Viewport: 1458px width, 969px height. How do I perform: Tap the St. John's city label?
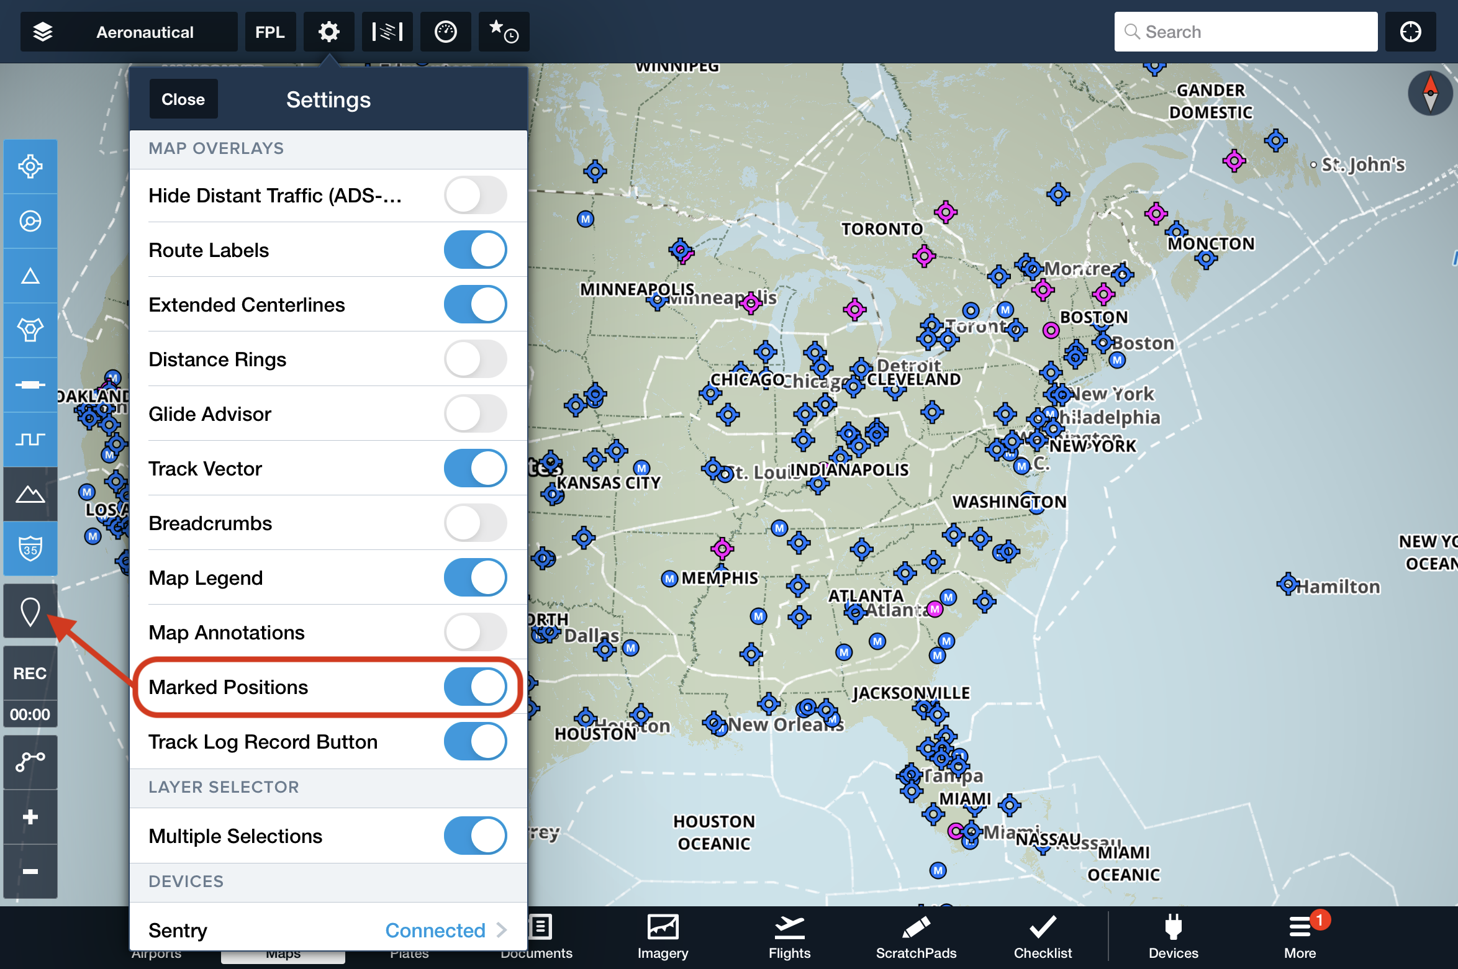(1363, 165)
